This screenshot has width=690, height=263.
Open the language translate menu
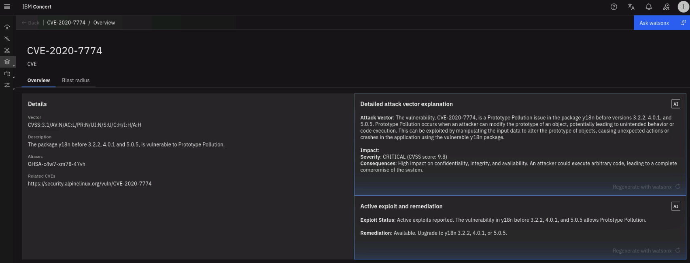pyautogui.click(x=631, y=7)
